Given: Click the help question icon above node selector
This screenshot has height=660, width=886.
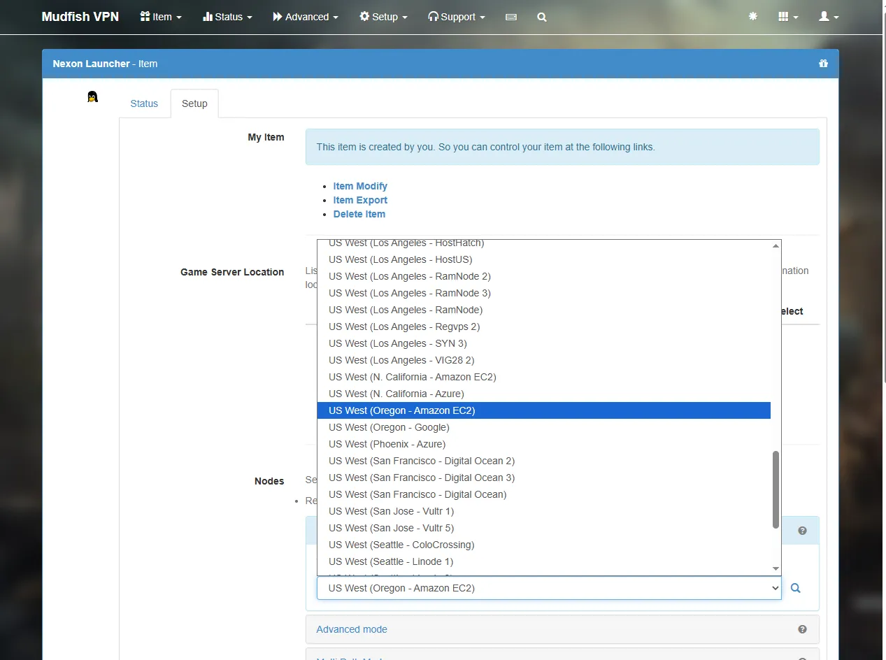Looking at the screenshot, I should tap(802, 531).
